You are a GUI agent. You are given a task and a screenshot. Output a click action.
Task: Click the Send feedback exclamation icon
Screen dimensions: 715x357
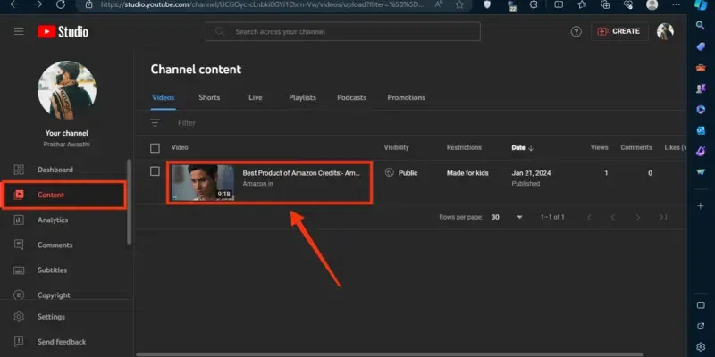[19, 342]
